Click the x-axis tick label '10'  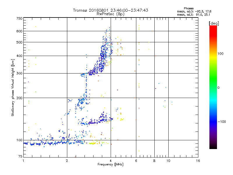[x=168, y=161]
